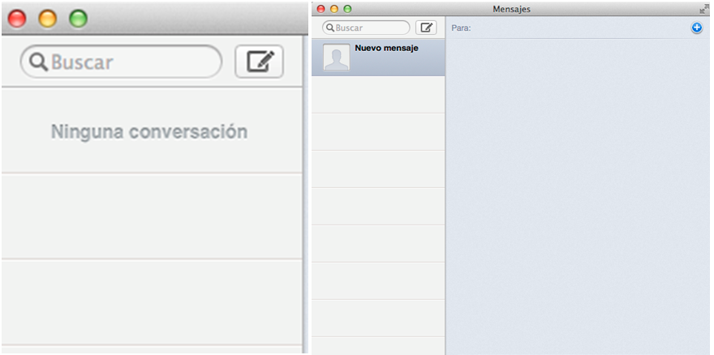Image resolution: width=714 pixels, height=355 pixels.
Task: Zoom the enlarged left window with the green button
Action: point(78,19)
